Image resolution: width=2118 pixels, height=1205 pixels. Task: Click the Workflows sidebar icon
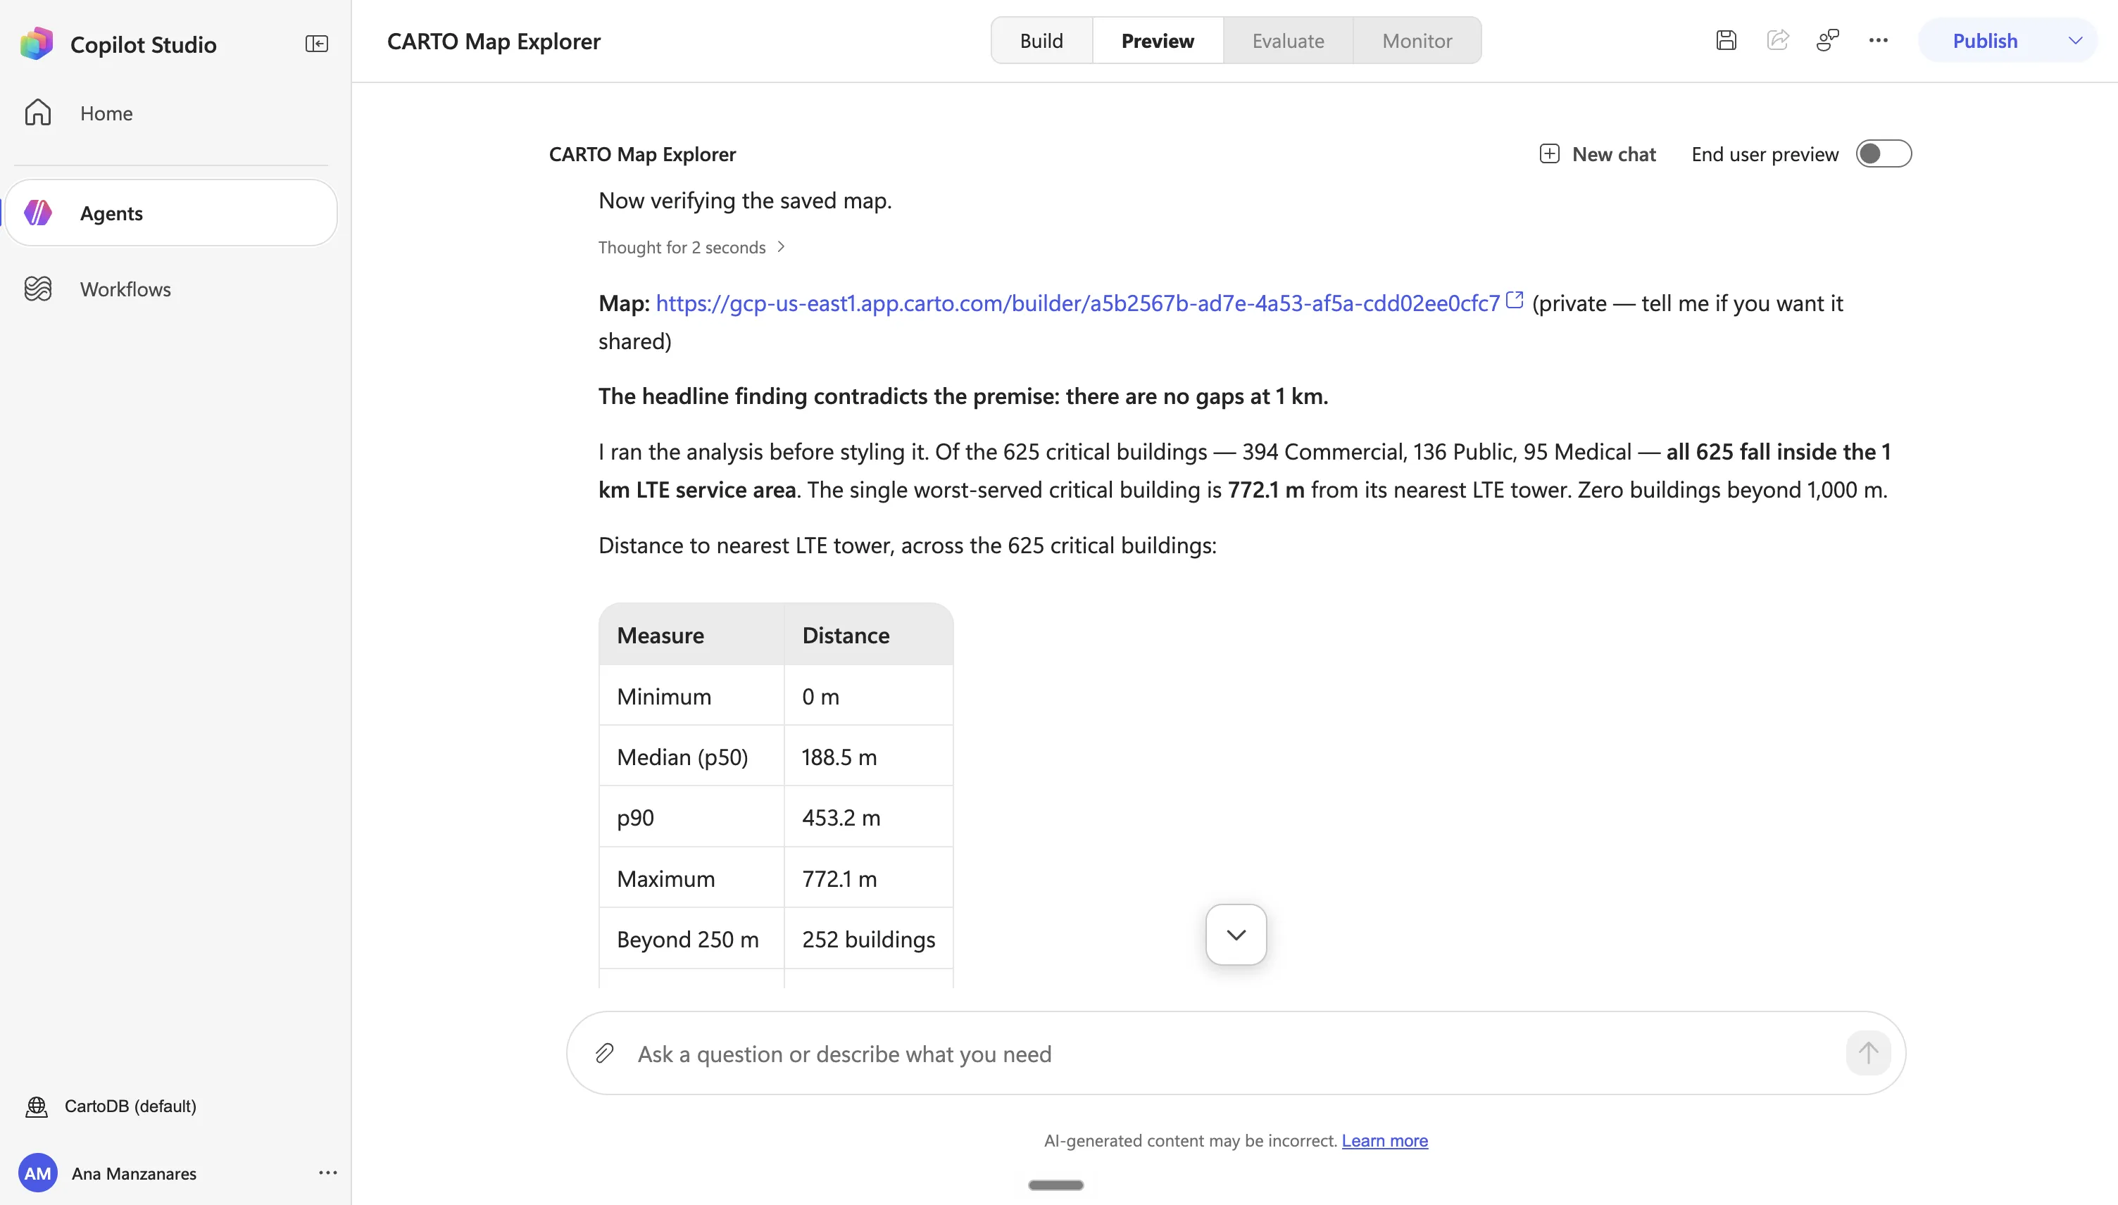pos(38,289)
